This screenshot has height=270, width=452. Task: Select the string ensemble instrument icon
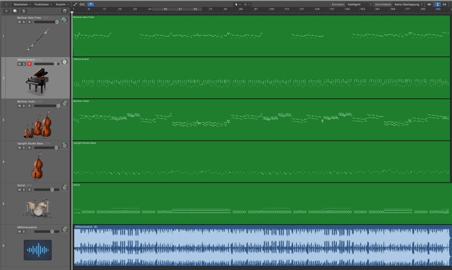tap(38, 124)
